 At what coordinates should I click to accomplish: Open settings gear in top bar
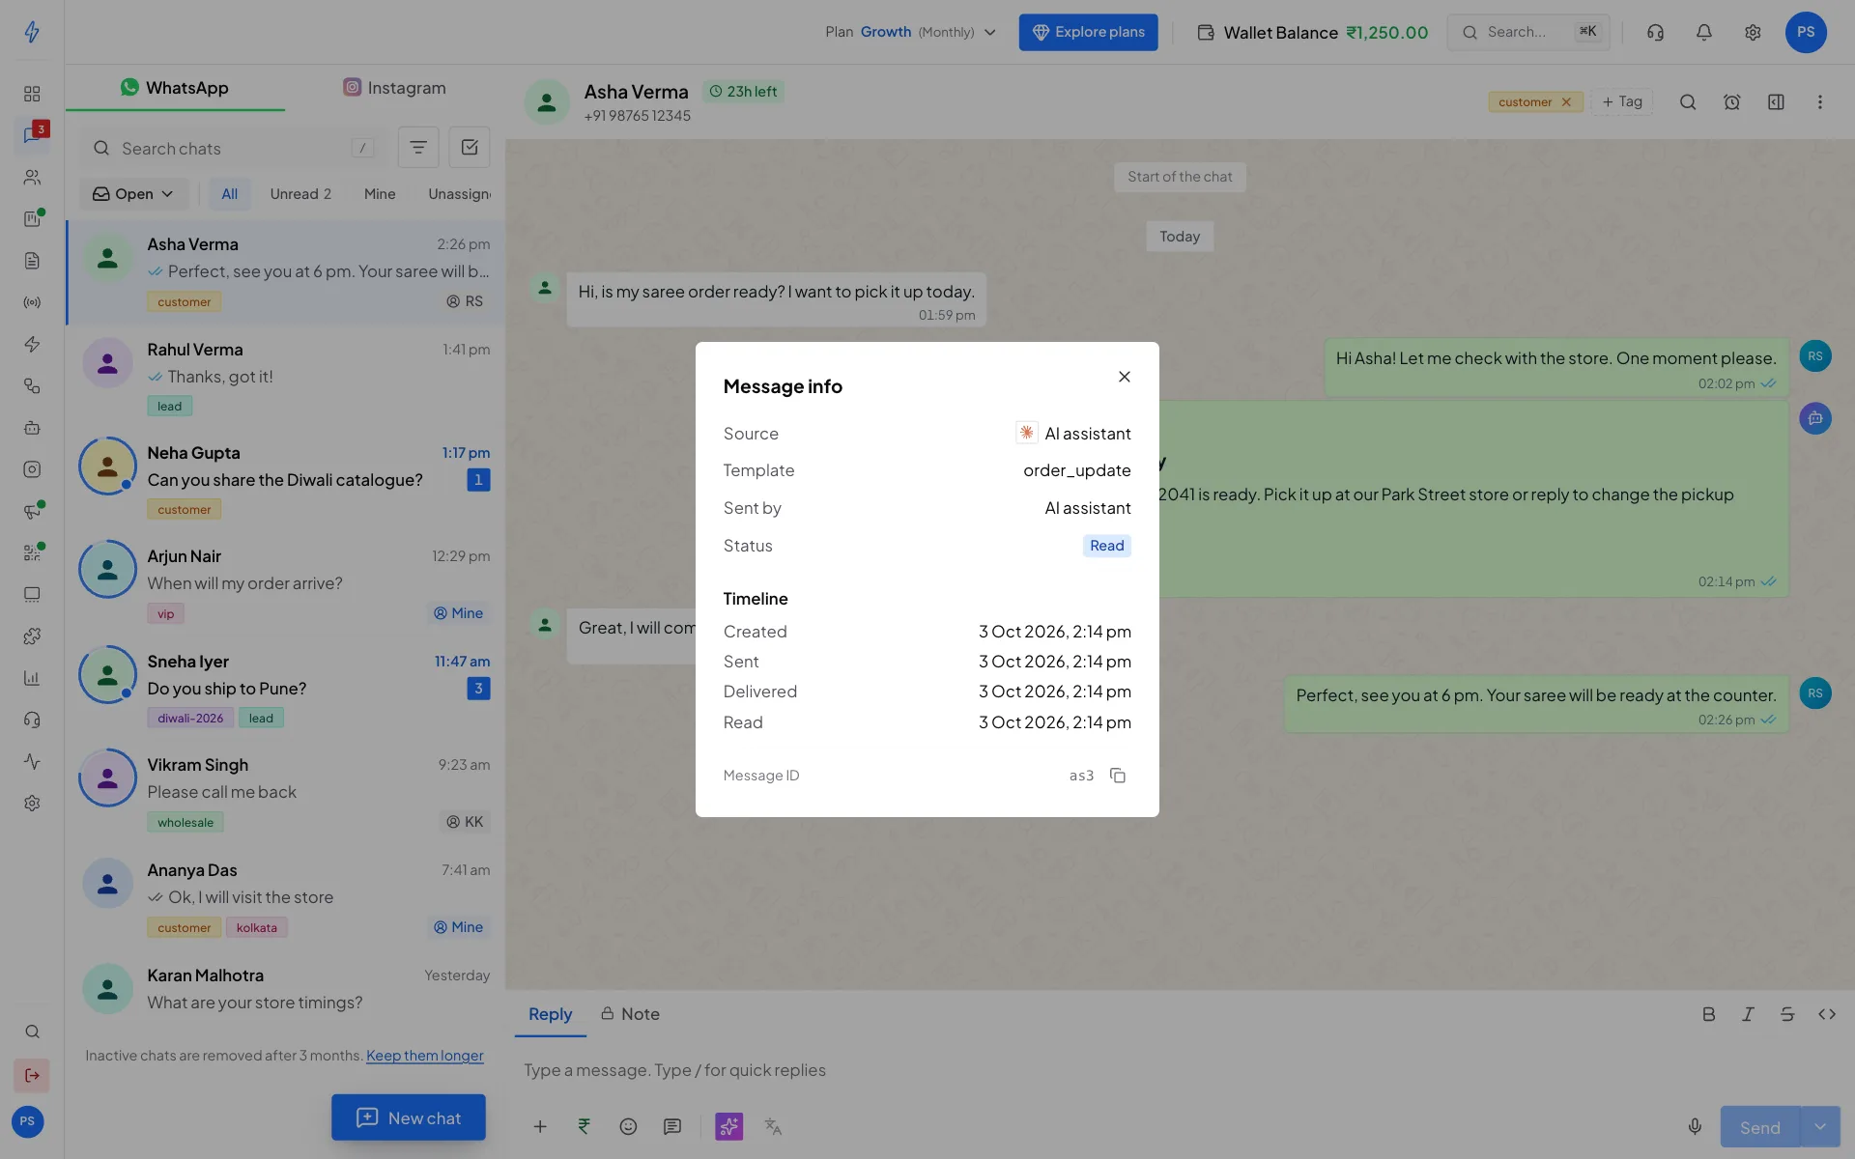(x=1753, y=33)
